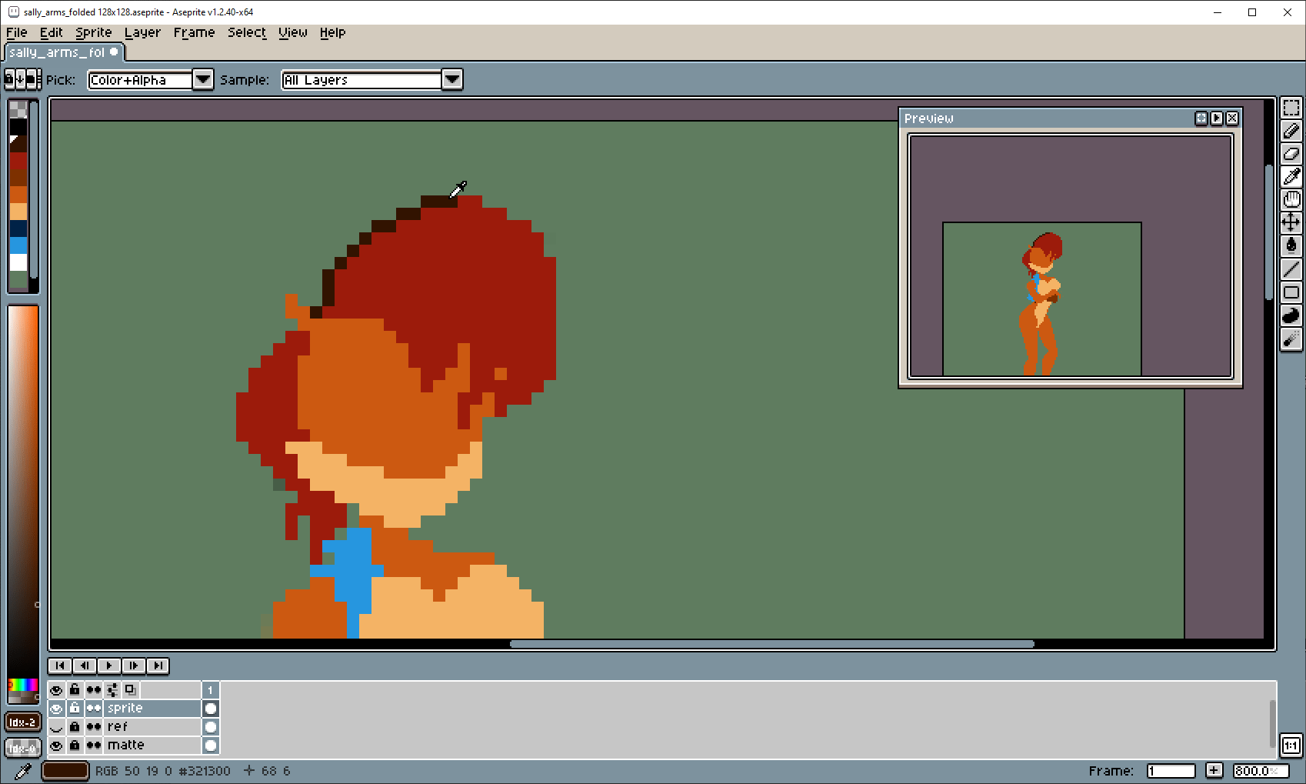Select the Paint Bucket tool
The image size is (1306, 784).
[1291, 246]
